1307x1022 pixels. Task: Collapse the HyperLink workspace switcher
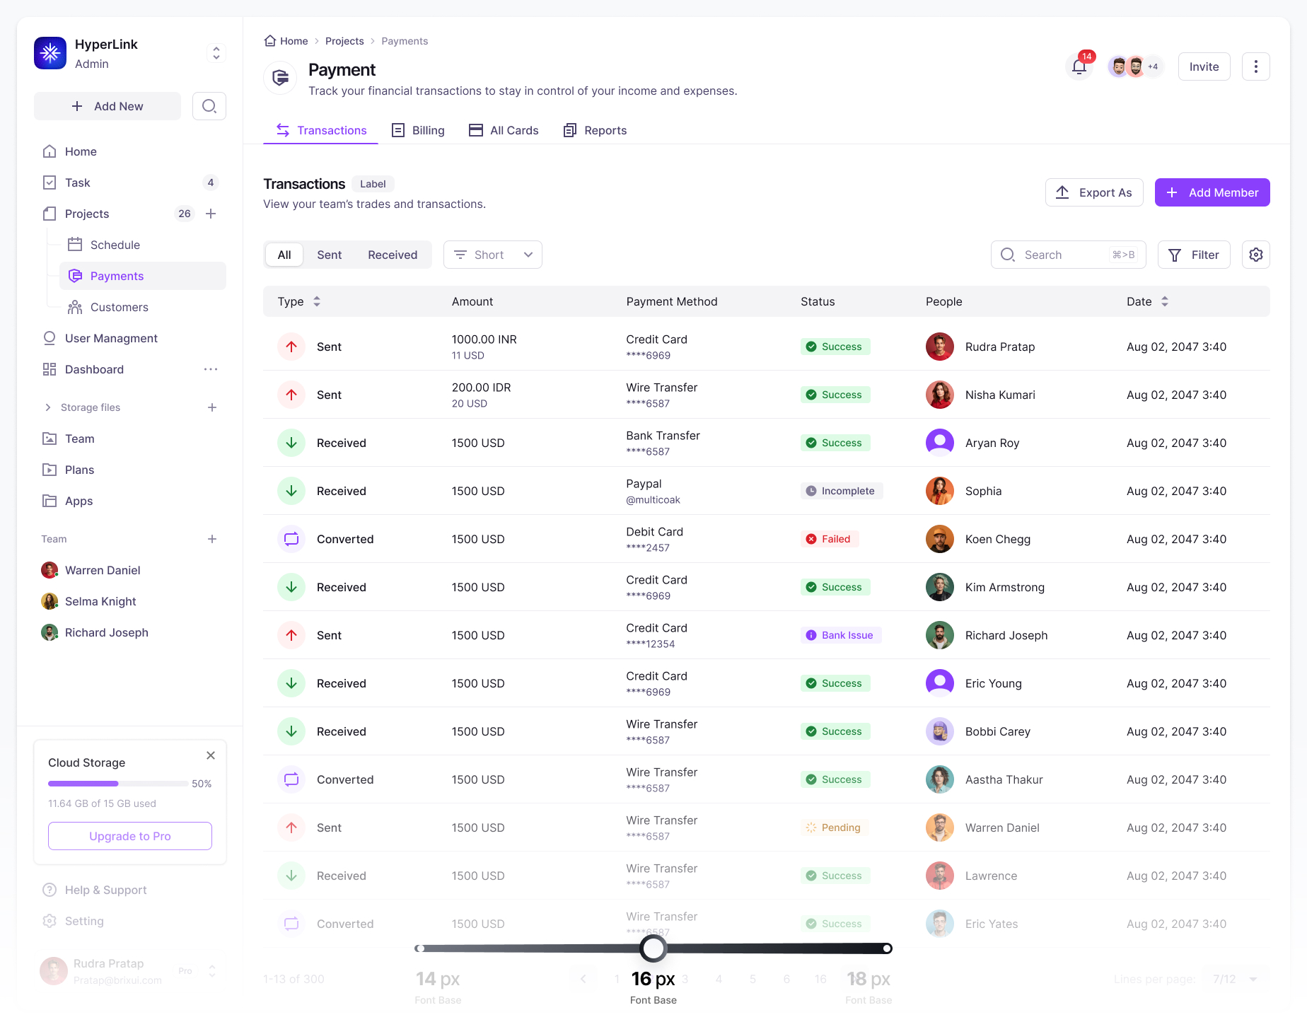216,52
